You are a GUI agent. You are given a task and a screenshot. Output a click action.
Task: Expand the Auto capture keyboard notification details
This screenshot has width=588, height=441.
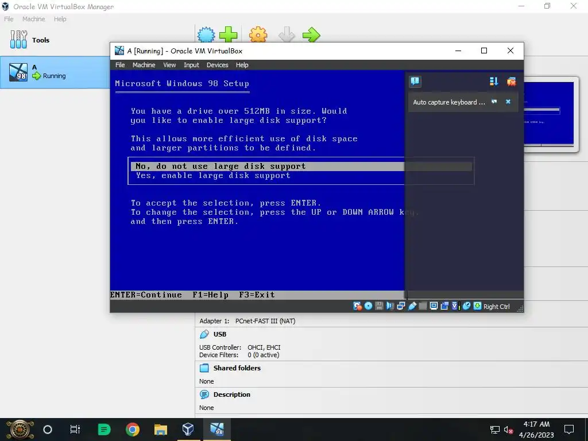point(494,102)
